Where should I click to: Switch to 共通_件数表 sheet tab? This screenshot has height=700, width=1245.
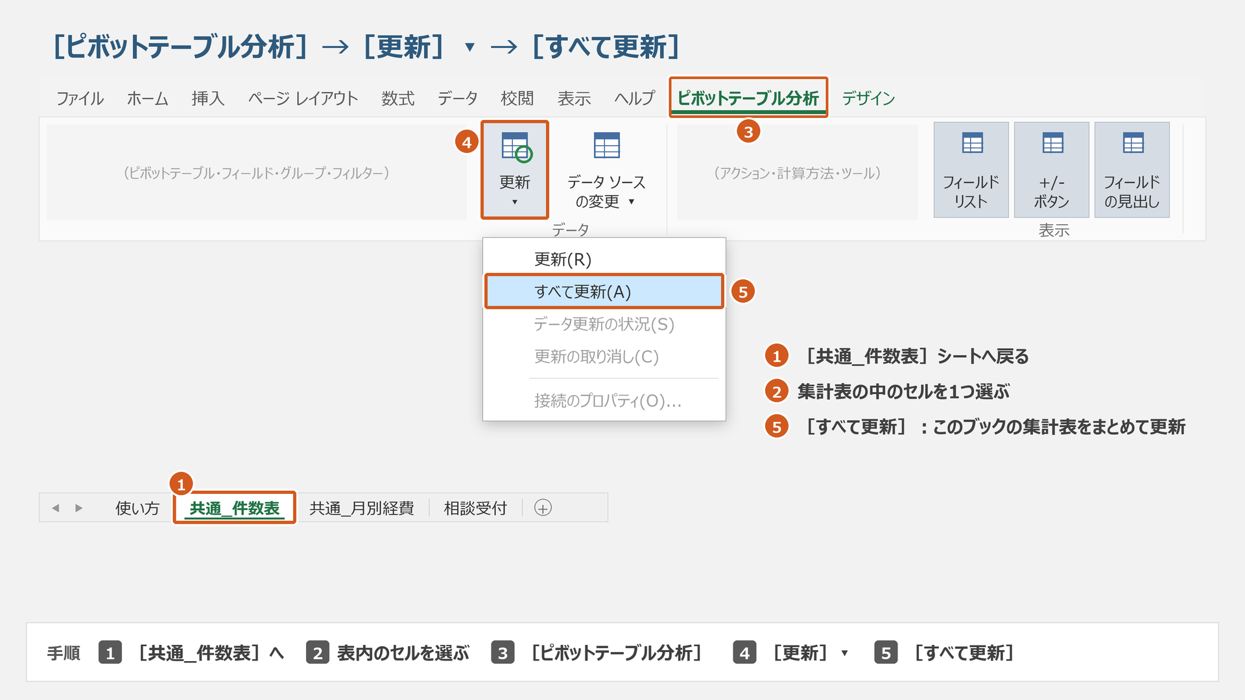click(x=235, y=507)
